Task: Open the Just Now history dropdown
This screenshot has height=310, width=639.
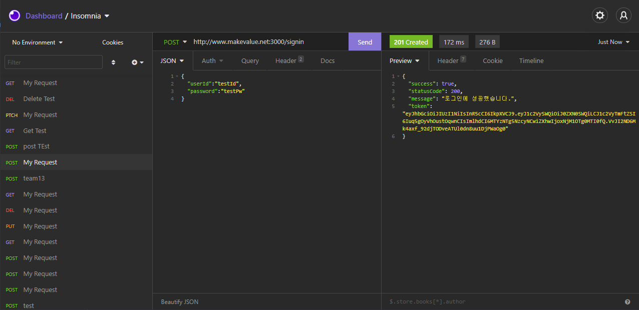Action: pos(613,42)
